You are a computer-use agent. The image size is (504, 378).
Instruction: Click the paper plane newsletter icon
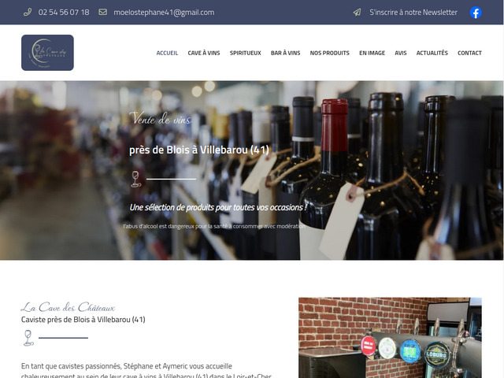[357, 13]
